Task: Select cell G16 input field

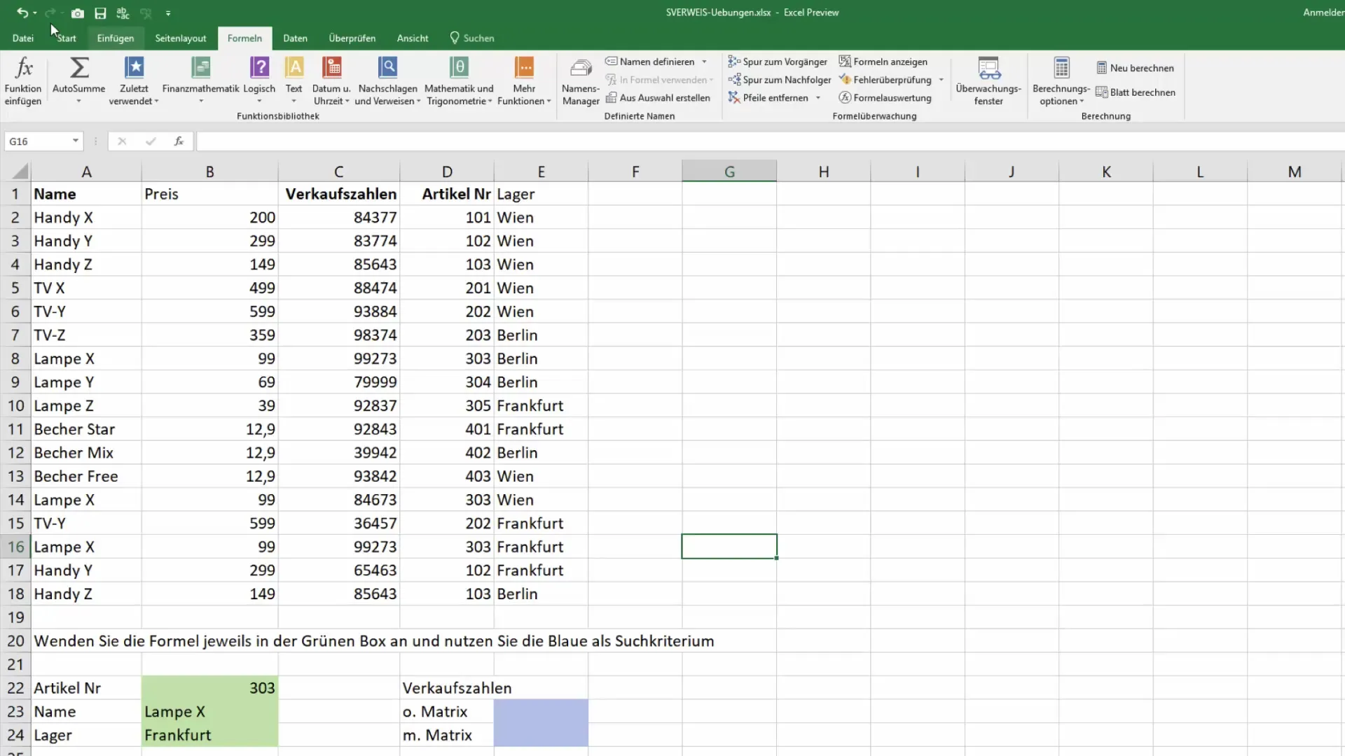Action: click(x=729, y=547)
